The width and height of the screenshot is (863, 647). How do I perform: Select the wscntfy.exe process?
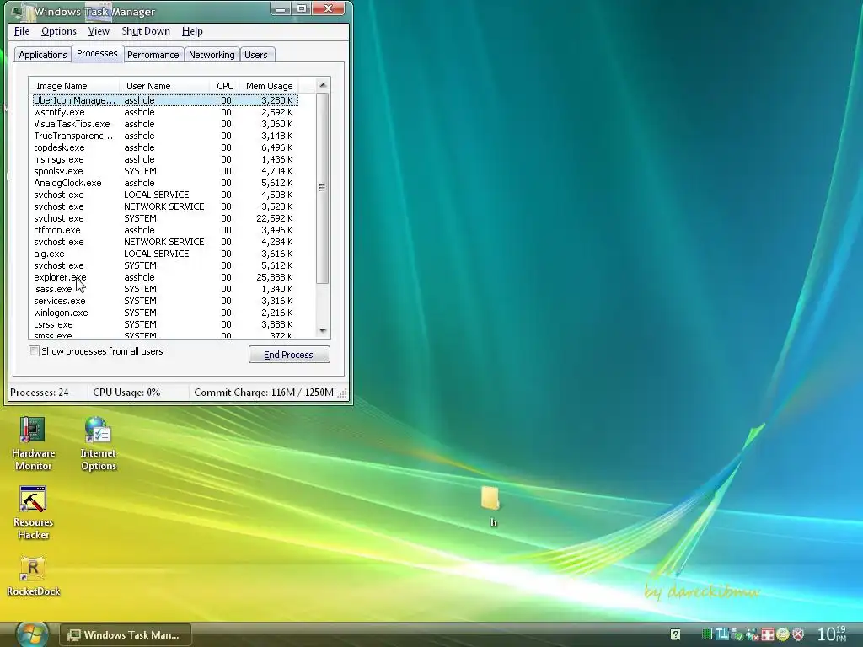(165, 112)
